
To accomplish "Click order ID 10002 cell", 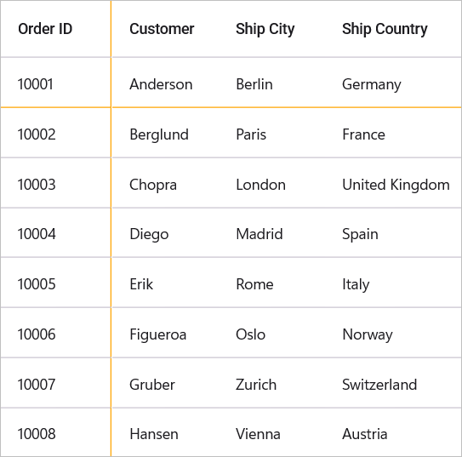I will pos(55,133).
